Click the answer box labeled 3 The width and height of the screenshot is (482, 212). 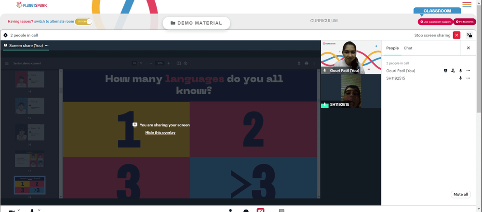click(126, 178)
